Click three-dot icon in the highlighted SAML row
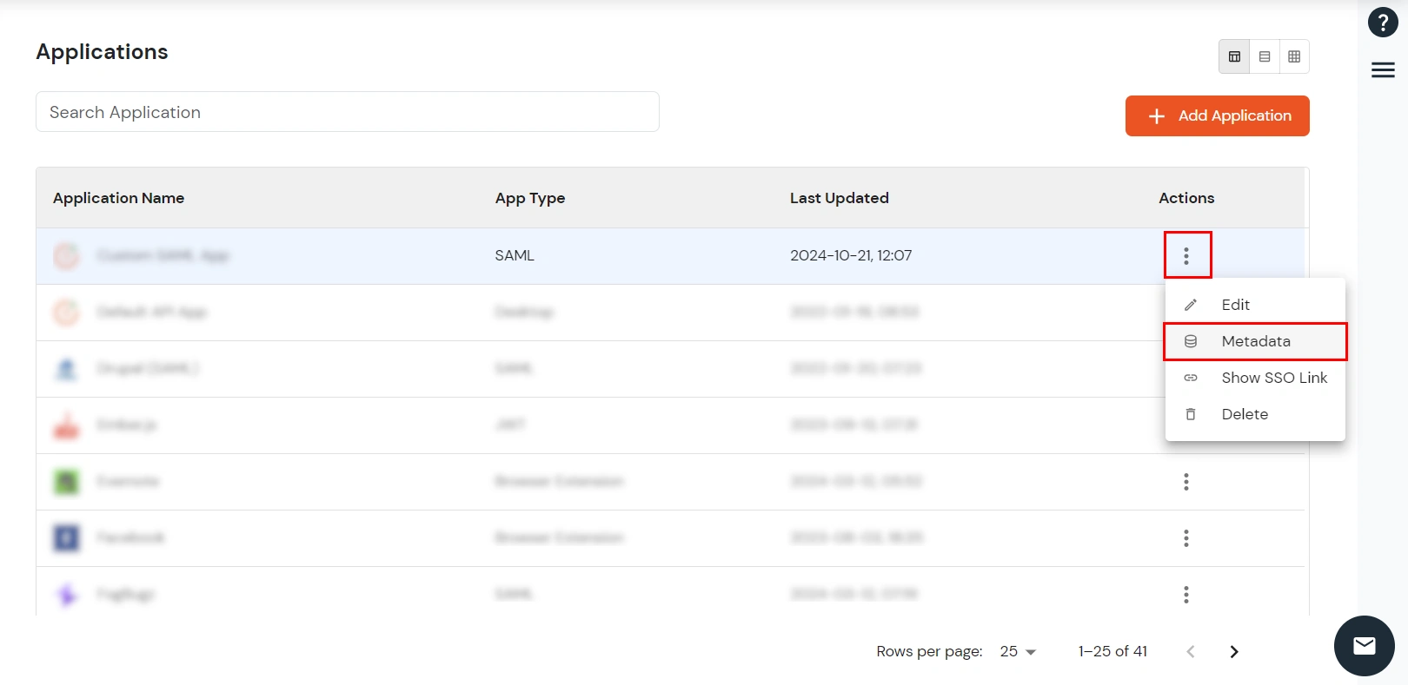The image size is (1408, 685). (x=1186, y=255)
